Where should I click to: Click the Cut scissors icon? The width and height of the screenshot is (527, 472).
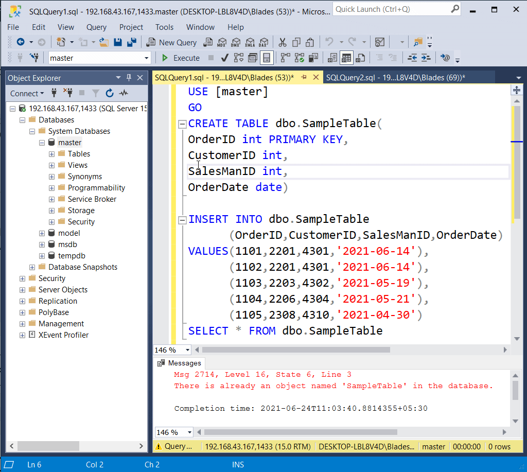[283, 42]
